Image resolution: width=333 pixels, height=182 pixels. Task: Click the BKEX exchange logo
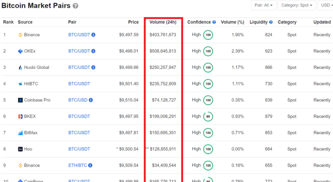click(x=20, y=116)
